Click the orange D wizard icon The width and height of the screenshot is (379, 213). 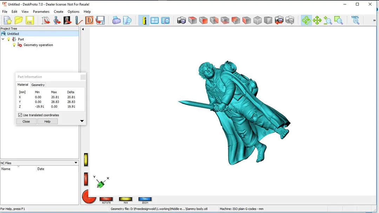click(89, 20)
